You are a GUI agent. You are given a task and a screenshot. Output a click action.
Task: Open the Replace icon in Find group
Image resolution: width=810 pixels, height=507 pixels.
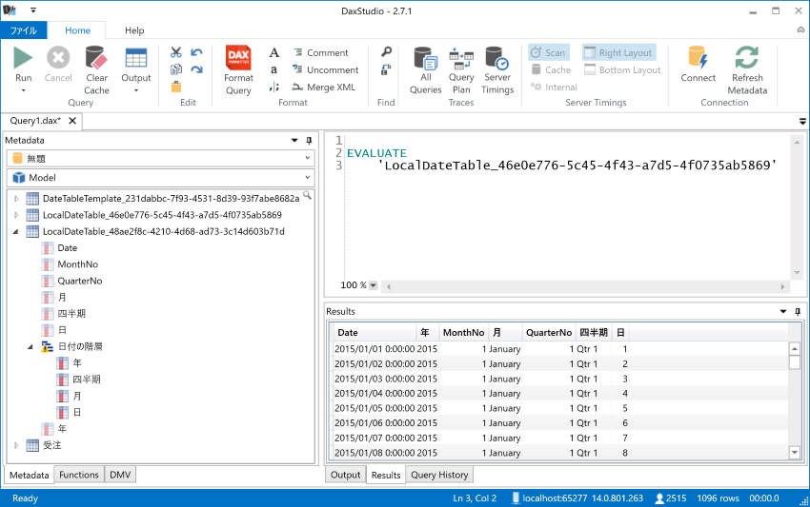coord(386,69)
